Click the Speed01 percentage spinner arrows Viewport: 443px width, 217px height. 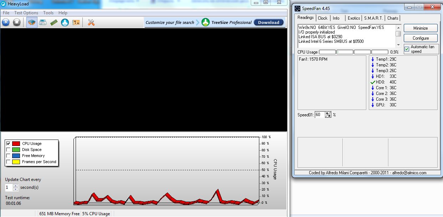tap(329, 115)
